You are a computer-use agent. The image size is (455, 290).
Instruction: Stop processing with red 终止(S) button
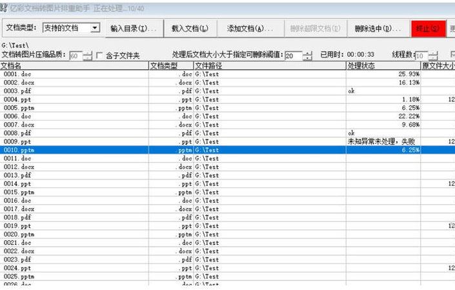tap(428, 28)
